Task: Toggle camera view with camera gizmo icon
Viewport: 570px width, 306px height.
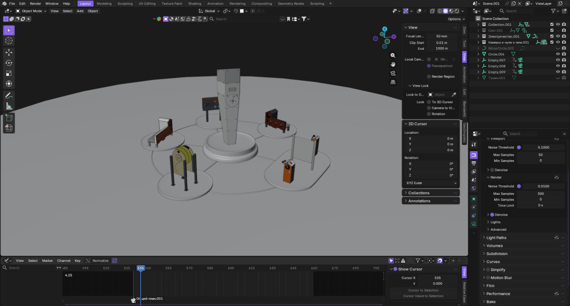Action: pyautogui.click(x=393, y=73)
